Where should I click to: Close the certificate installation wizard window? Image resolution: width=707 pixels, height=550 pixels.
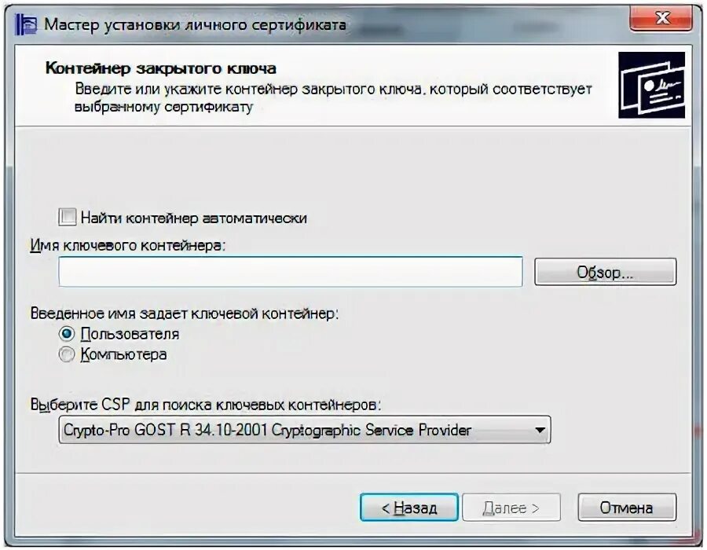coord(661,19)
